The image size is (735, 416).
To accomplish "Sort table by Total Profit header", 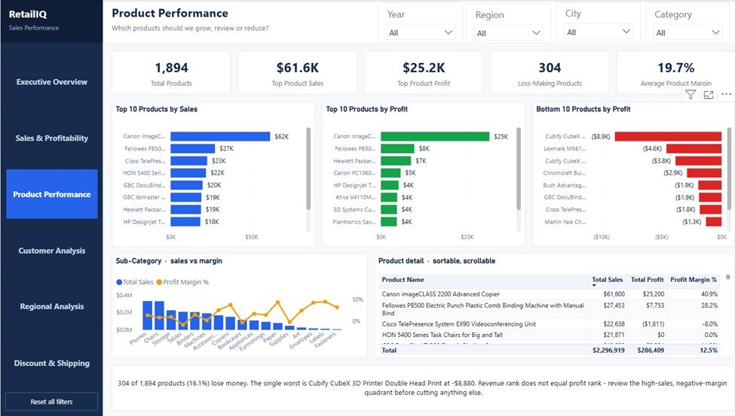I will click(x=647, y=279).
